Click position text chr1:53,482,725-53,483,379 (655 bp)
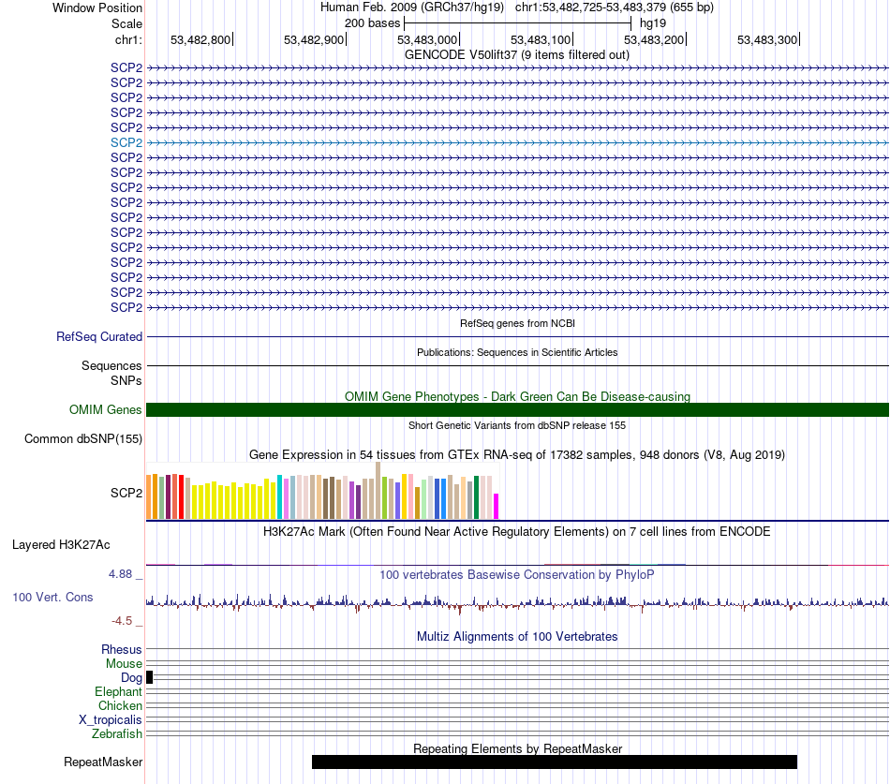The width and height of the screenshot is (890, 784). pos(615,7)
